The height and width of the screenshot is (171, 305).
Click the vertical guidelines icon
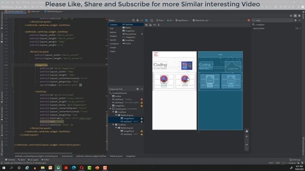coord(159,25)
